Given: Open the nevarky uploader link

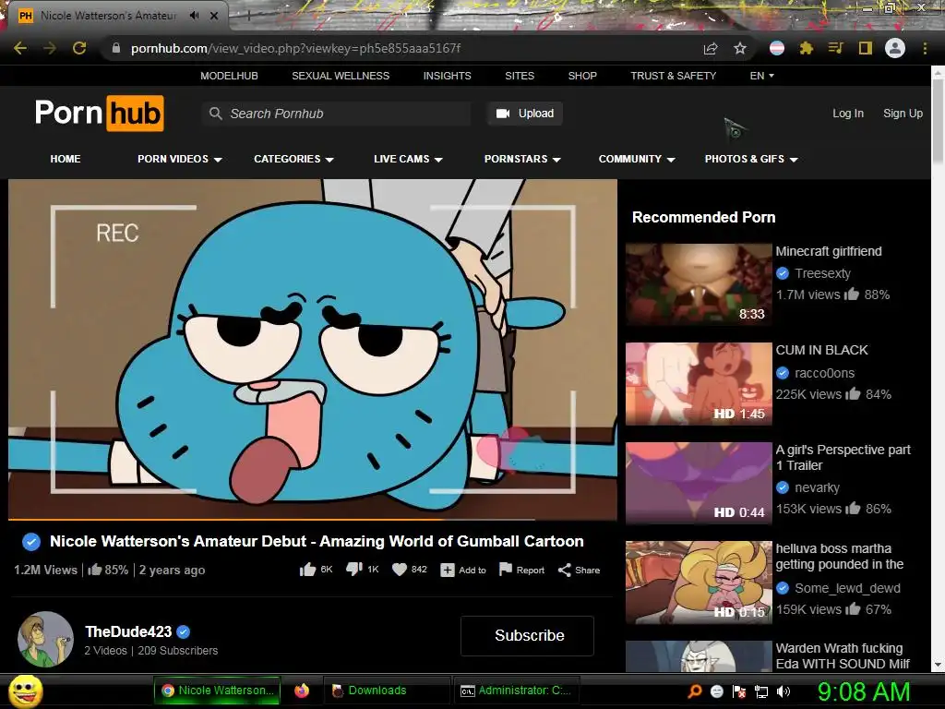Looking at the screenshot, I should point(817,487).
